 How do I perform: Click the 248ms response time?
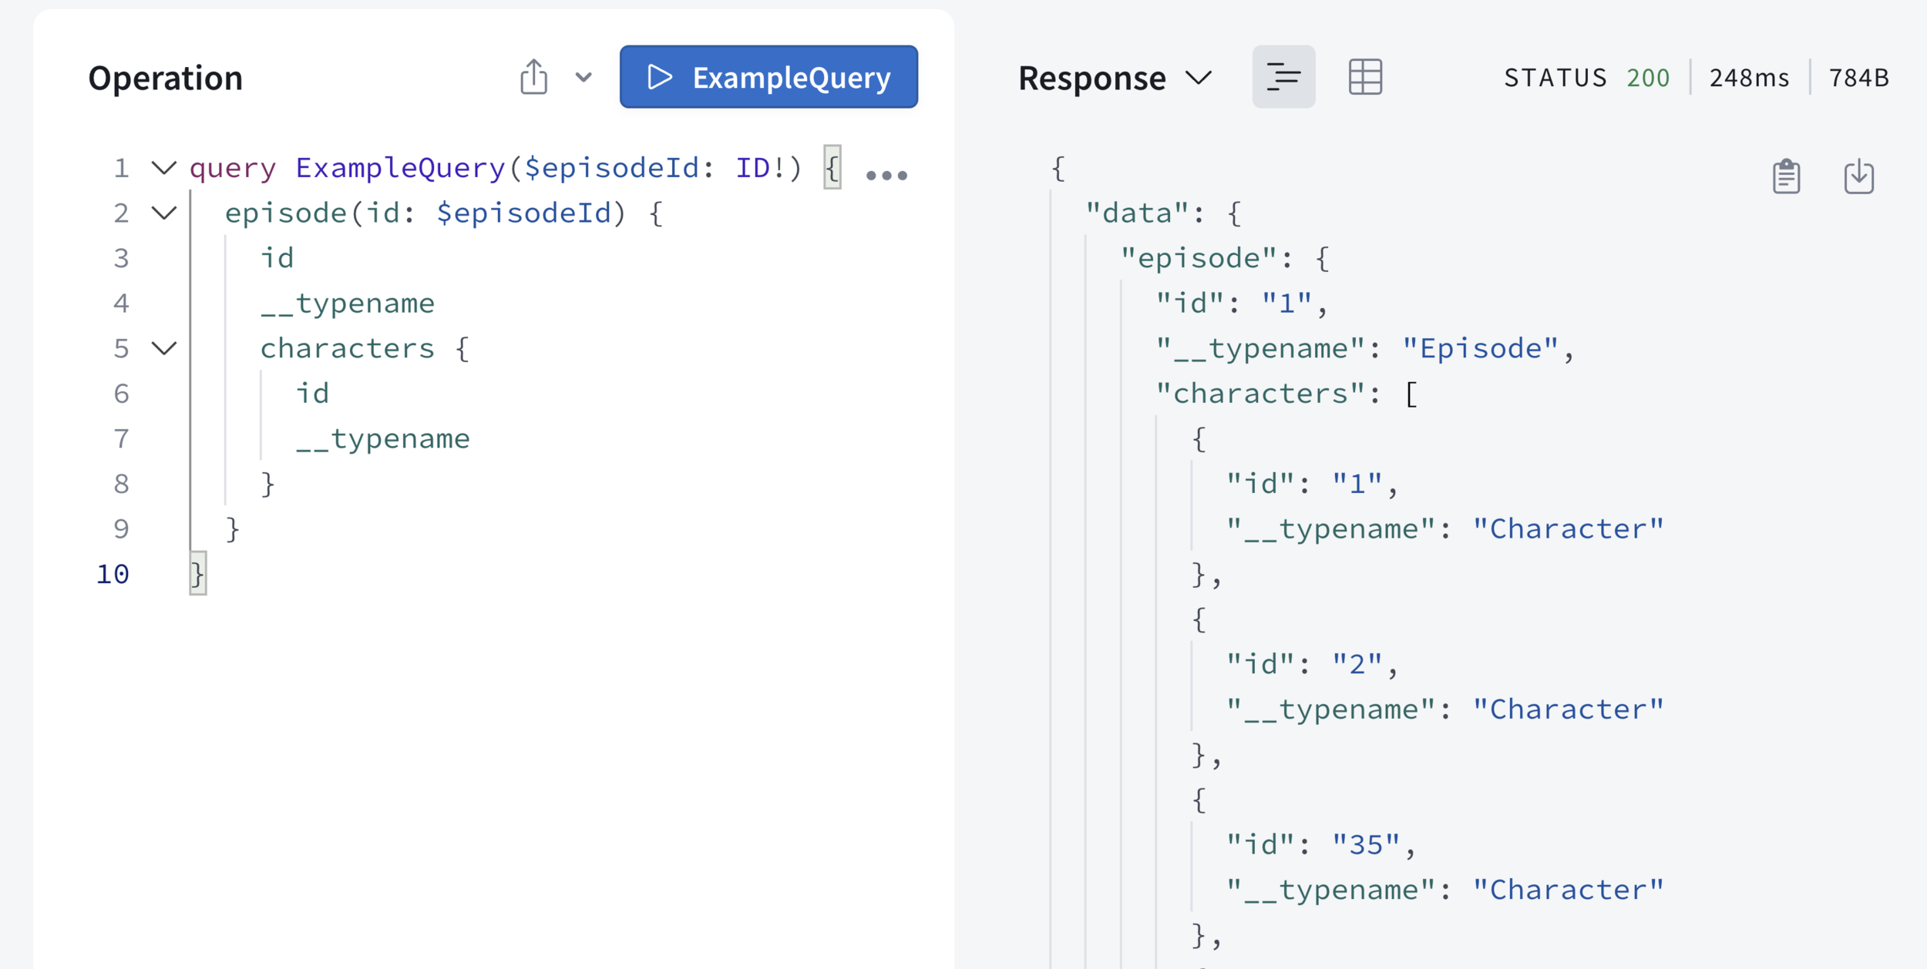click(1749, 78)
